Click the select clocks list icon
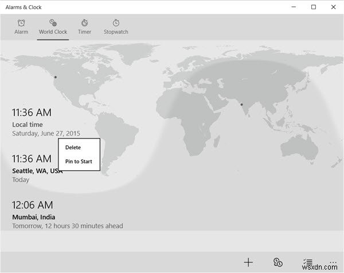Screen dimensions: 344x273 (308, 262)
